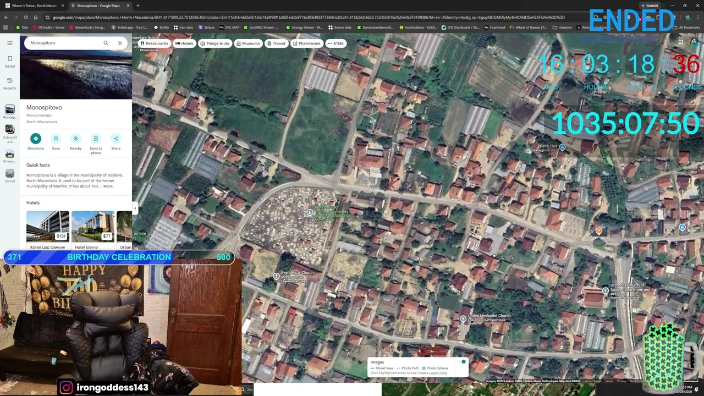This screenshot has width=704, height=396.
Task: Collapse the side panel arrow
Action: [135, 208]
